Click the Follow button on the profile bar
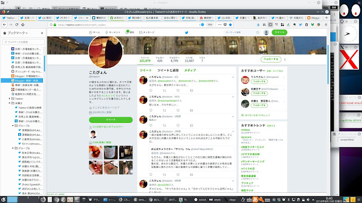362x203 pixels. click(x=271, y=59)
